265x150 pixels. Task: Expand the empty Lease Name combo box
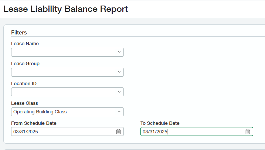[67, 52]
